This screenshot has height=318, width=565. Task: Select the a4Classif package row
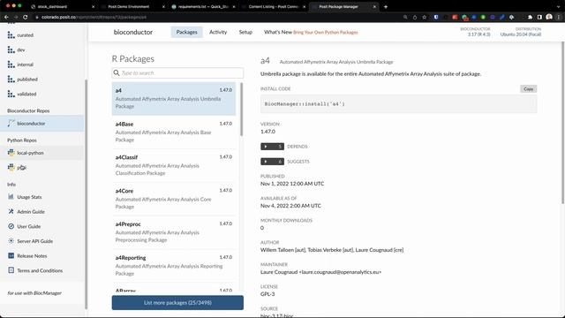point(174,165)
